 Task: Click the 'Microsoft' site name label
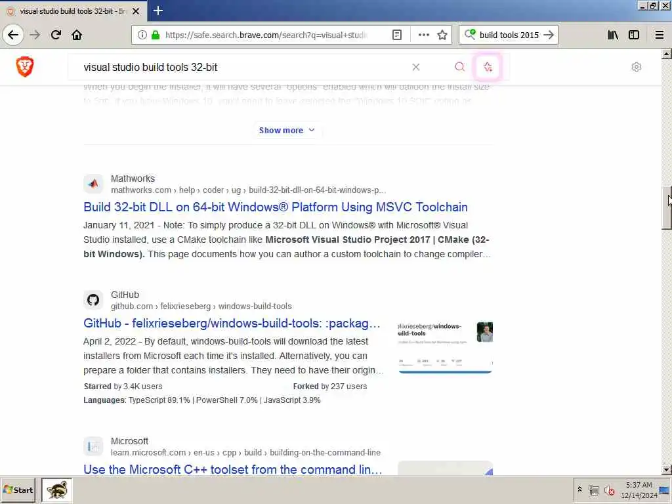pyautogui.click(x=129, y=441)
